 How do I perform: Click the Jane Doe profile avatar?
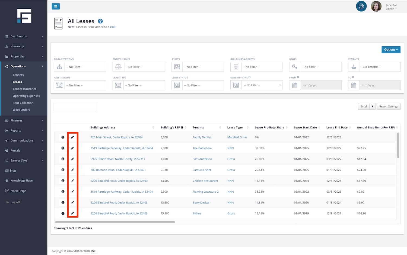coord(376,7)
